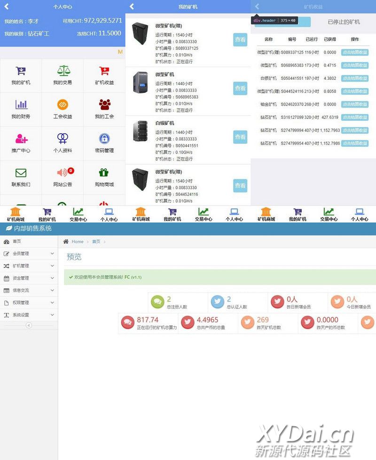Click the 269 昨天矿机总数 stat tile
The width and height of the screenshot is (376, 460).
268,323
